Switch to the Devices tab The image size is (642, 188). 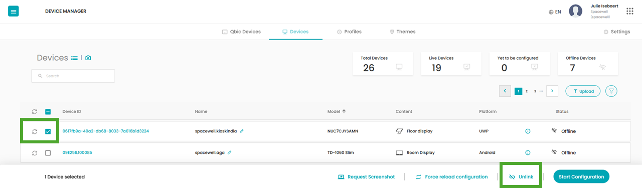pyautogui.click(x=295, y=32)
